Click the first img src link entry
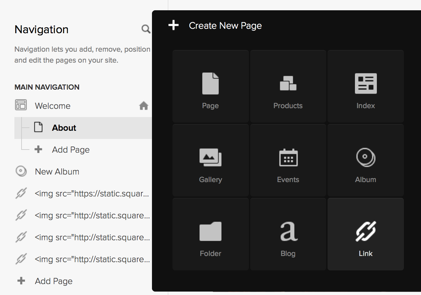421x295 pixels. (x=92, y=193)
